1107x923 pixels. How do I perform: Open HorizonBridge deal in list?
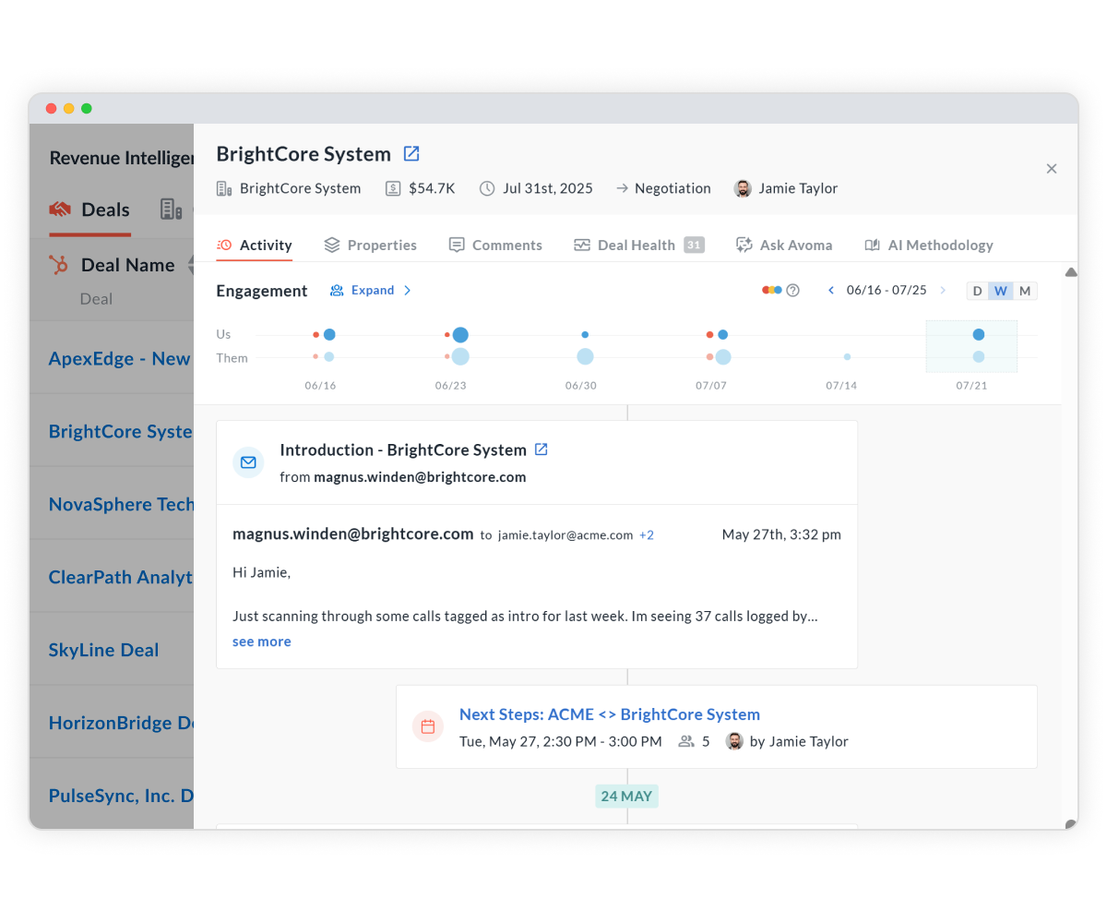click(121, 723)
